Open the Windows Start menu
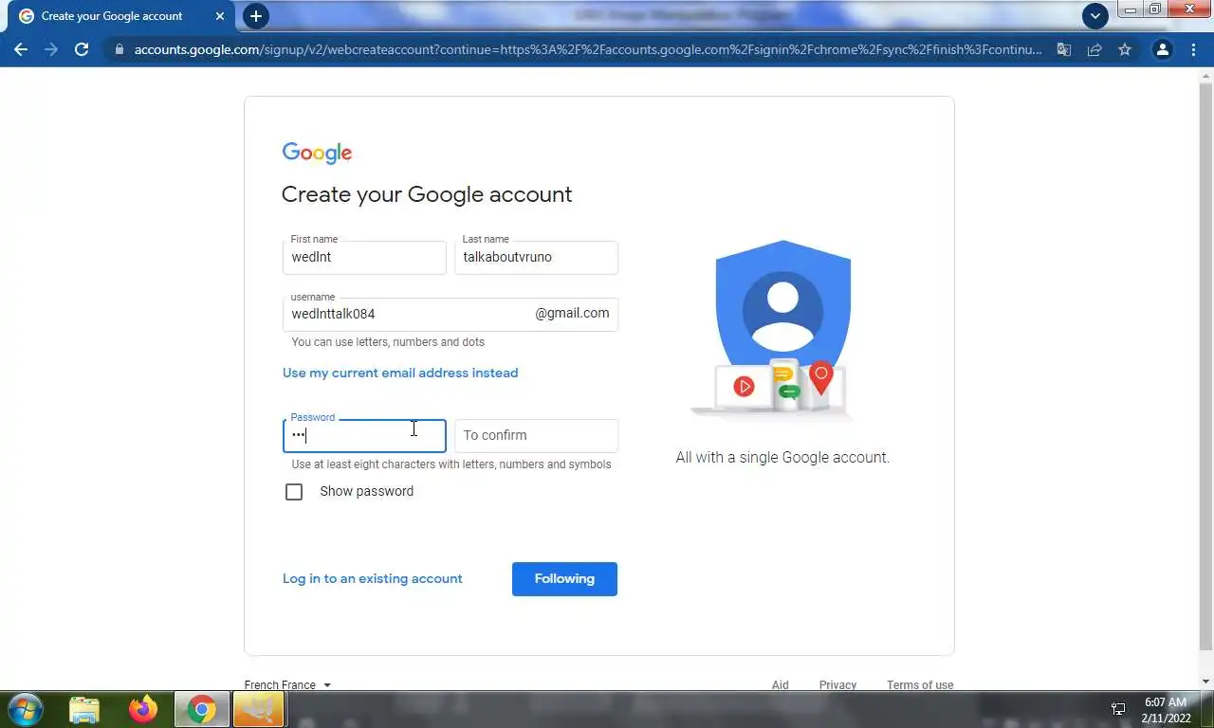The image size is (1214, 728). point(24,709)
